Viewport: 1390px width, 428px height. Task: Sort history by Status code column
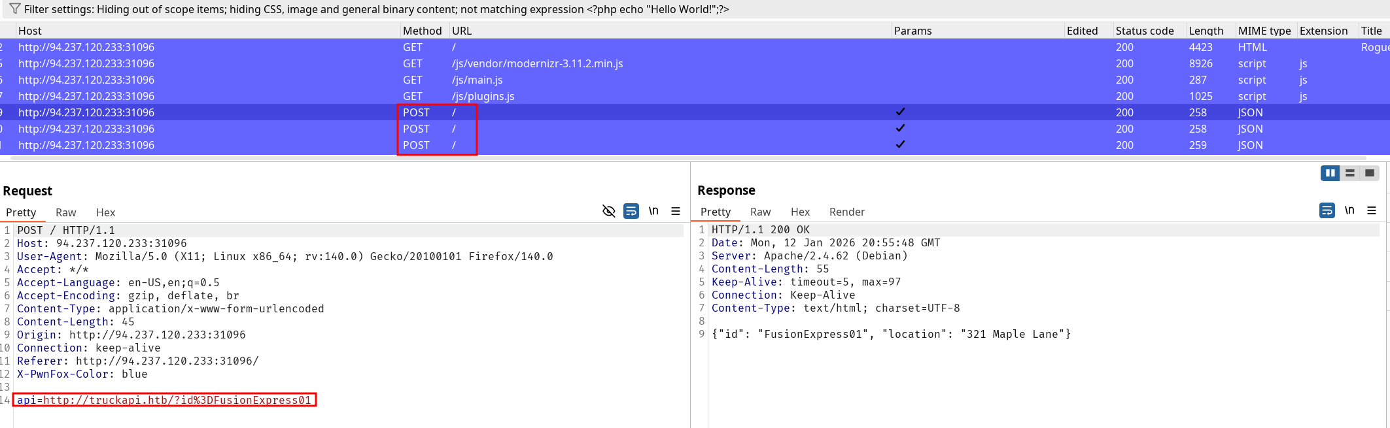1144,31
